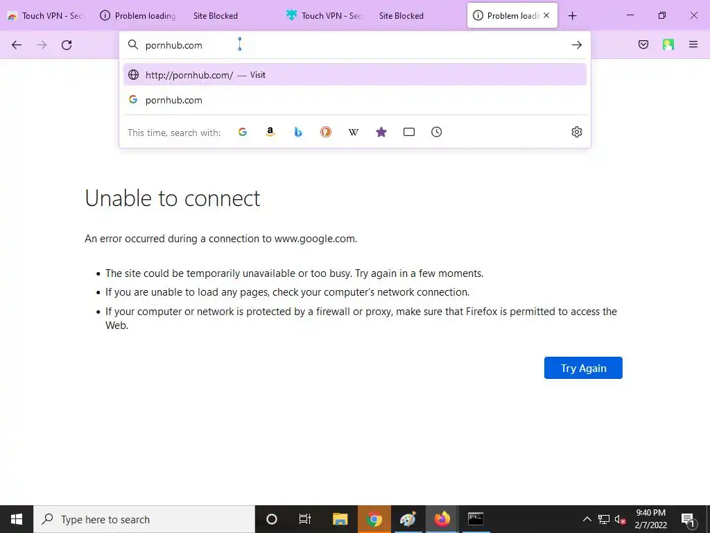The image size is (710, 533).
Task: Open Task View on the taskbar
Action: [305, 519]
